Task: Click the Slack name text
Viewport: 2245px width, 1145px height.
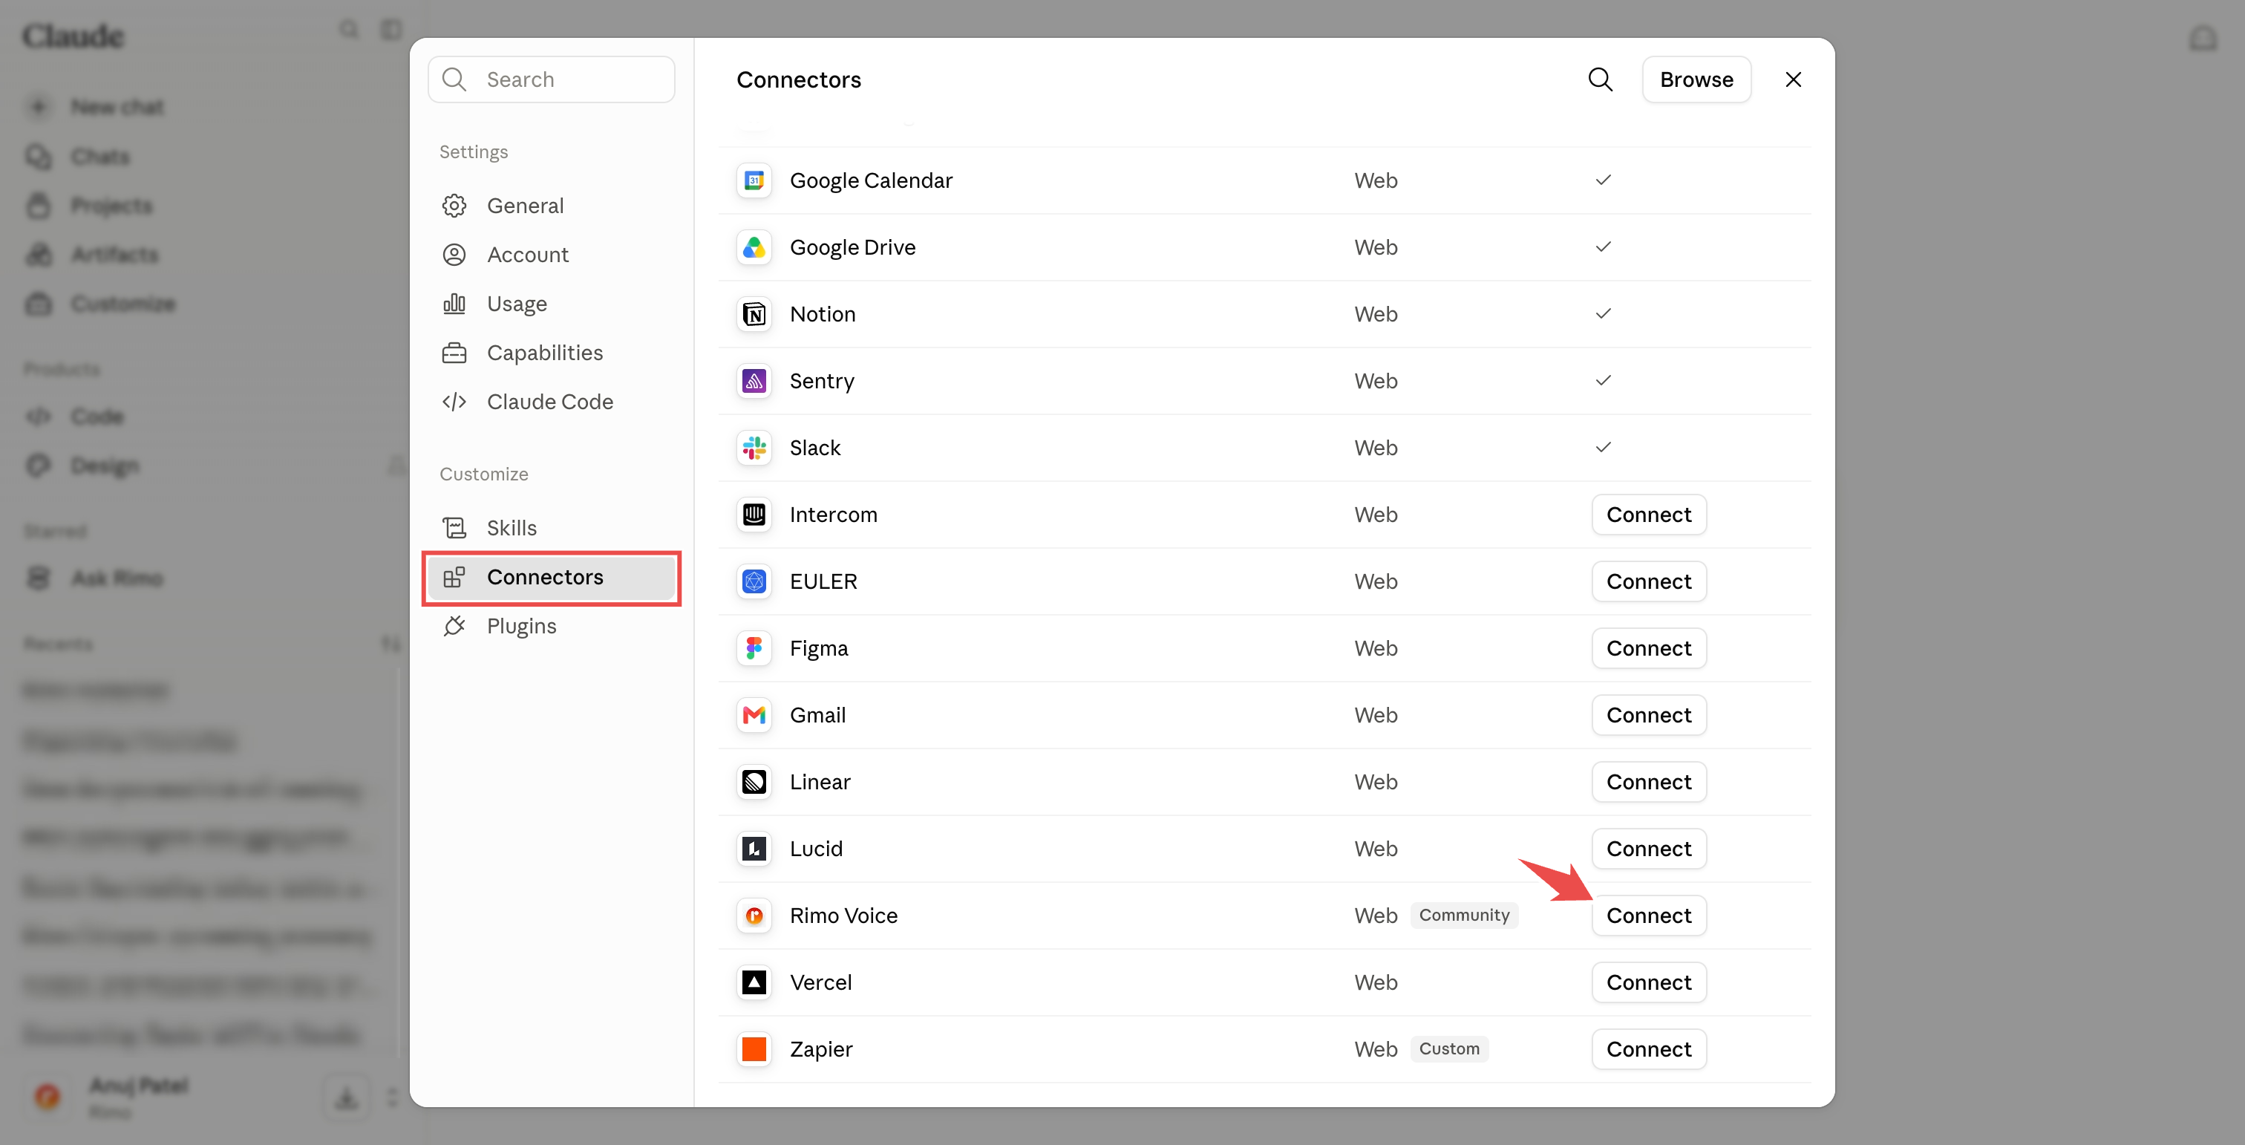Action: tap(815, 448)
